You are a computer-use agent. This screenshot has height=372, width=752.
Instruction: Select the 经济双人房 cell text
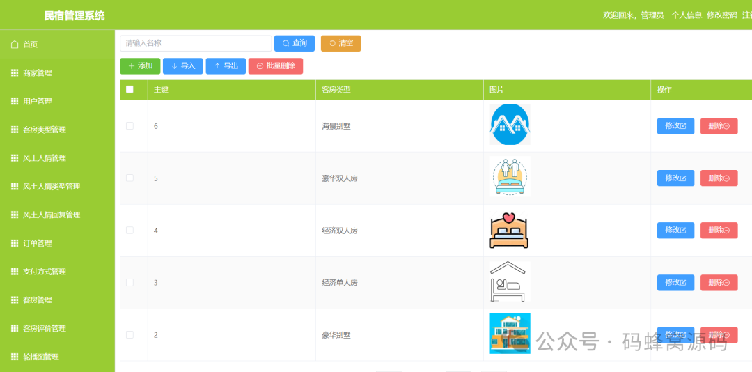coord(340,231)
